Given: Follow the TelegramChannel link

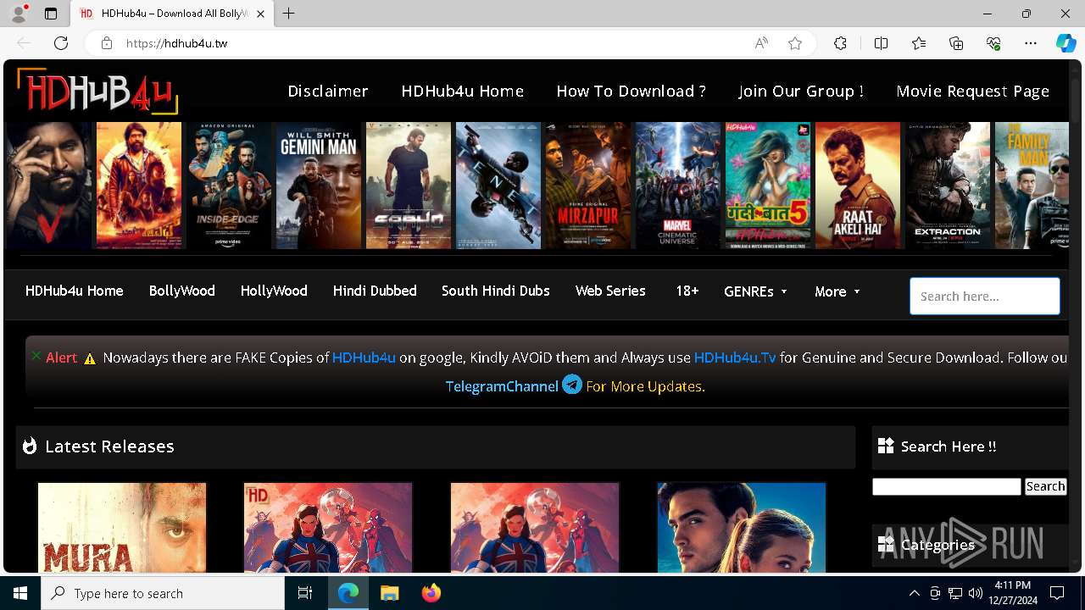Looking at the screenshot, I should coord(502,386).
